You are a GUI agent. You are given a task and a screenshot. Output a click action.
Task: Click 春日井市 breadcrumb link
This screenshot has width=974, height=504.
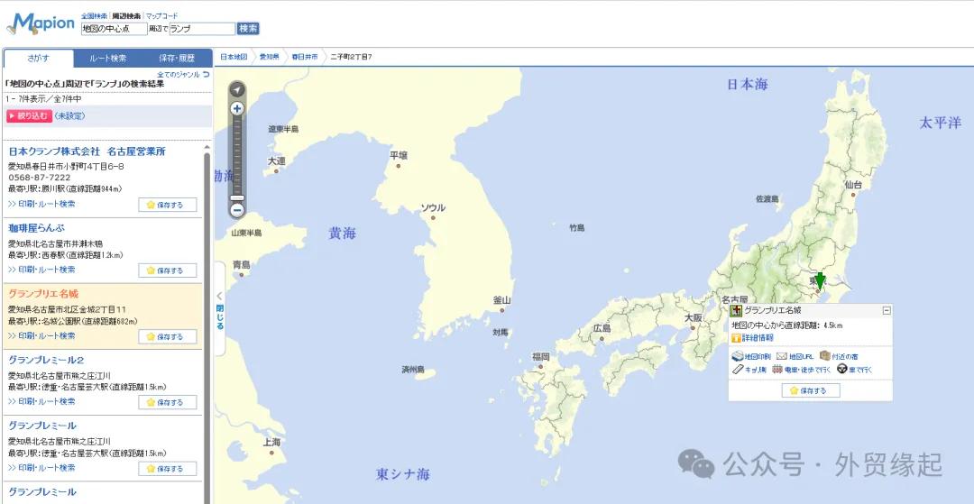click(305, 57)
